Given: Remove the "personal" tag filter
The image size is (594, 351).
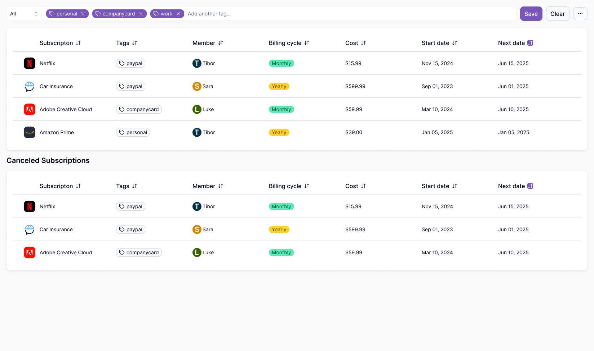Looking at the screenshot, I should click(83, 14).
